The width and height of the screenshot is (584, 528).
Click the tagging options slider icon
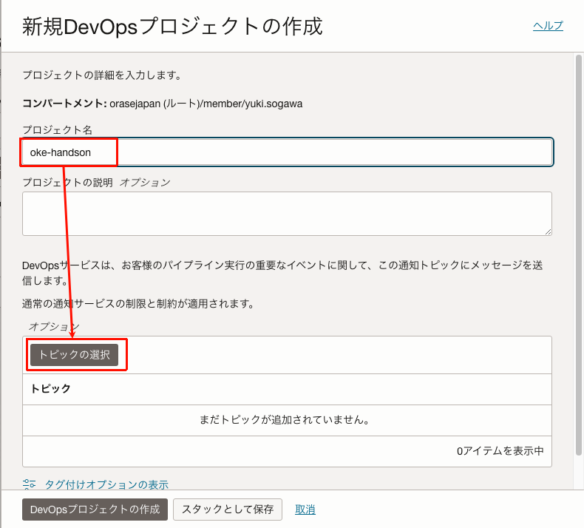pos(30,484)
